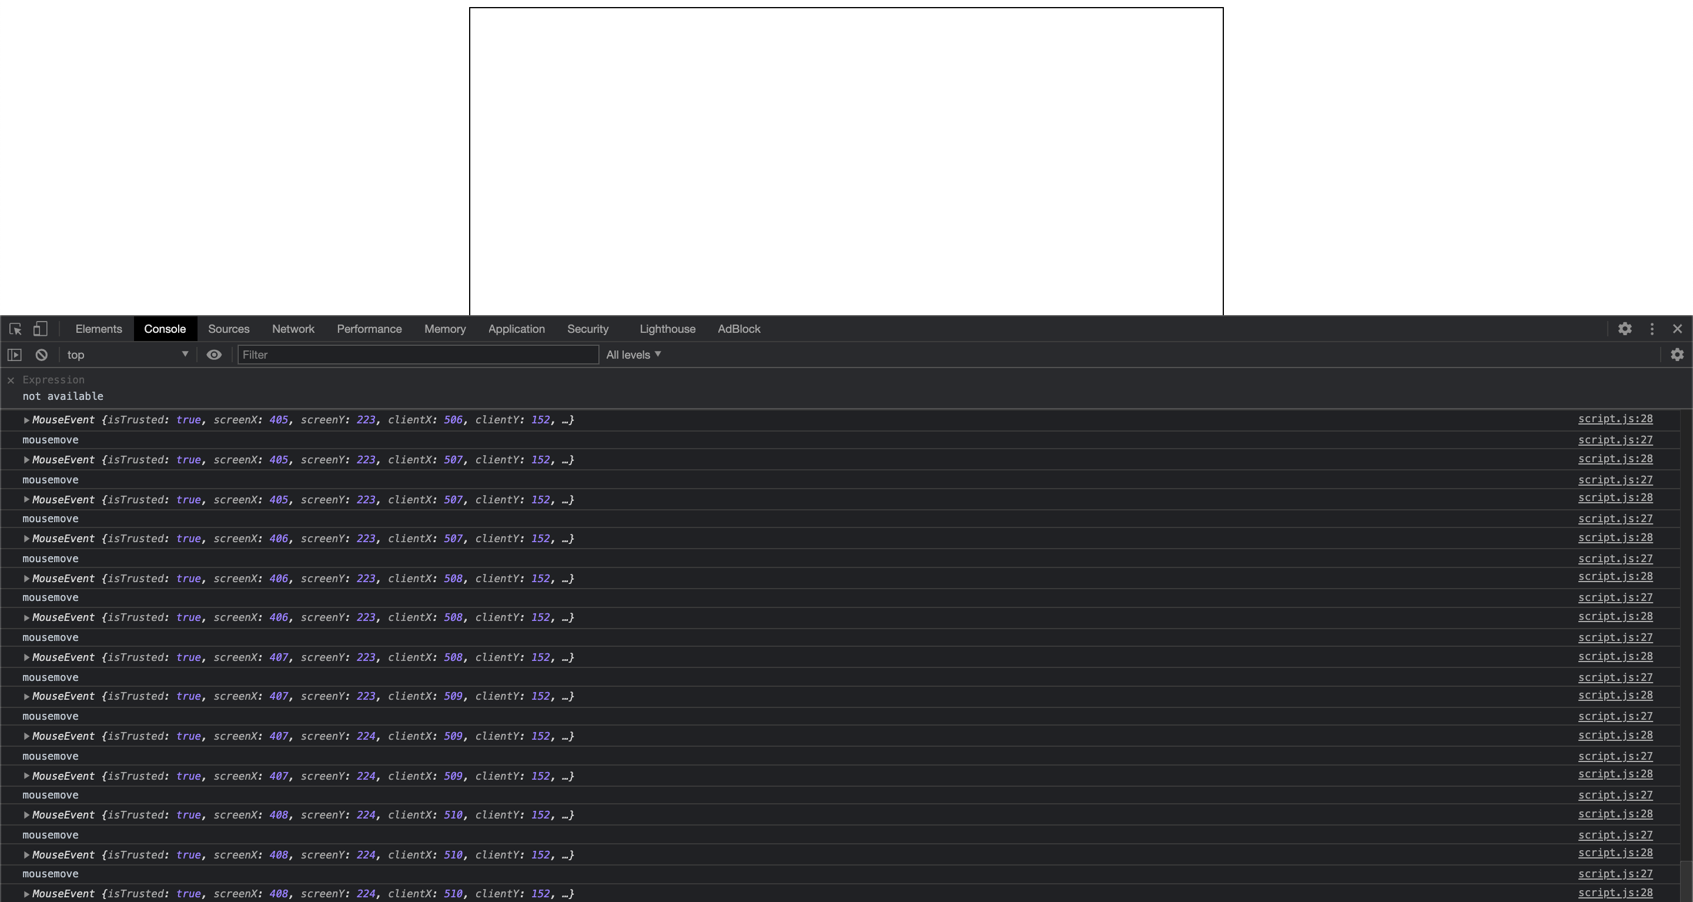Expand the MouseEvent with clientX 509, screenY 223
This screenshot has width=1693, height=902.
click(x=26, y=696)
